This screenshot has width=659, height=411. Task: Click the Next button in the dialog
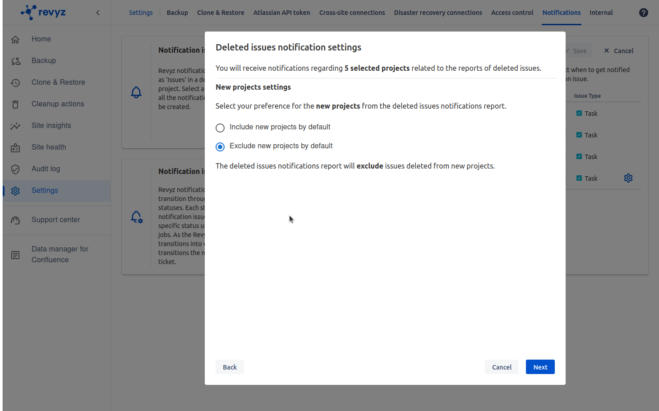click(540, 366)
